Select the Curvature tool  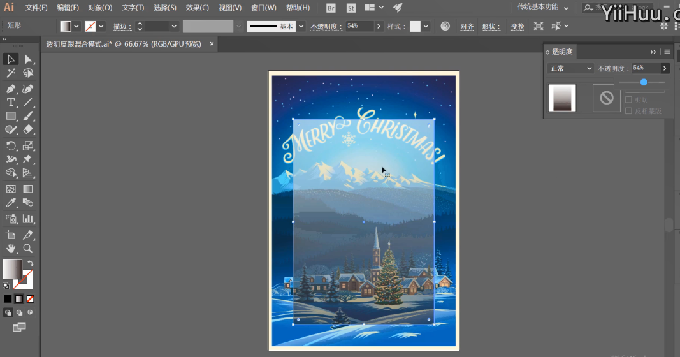(x=28, y=89)
